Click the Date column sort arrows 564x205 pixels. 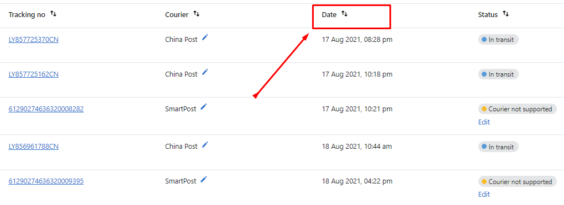[344, 14]
